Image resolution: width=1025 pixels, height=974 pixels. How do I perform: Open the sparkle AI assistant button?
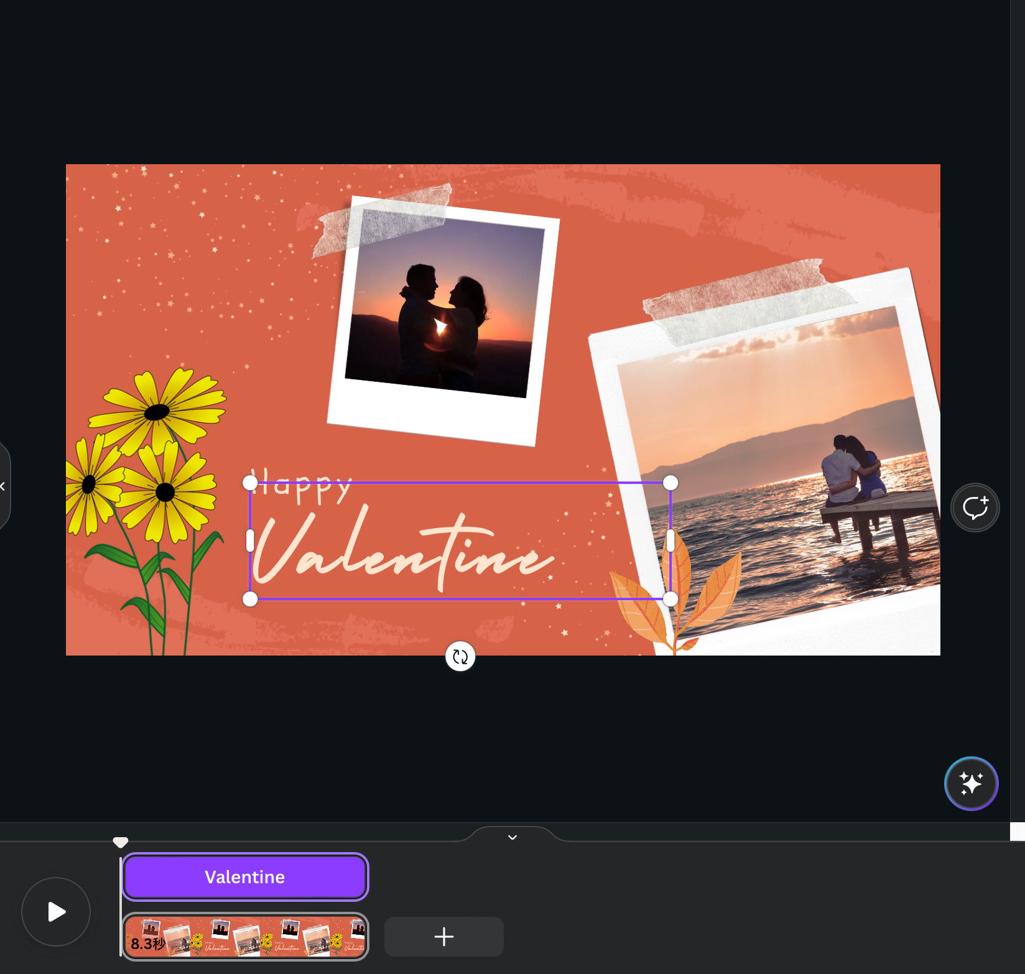click(x=971, y=783)
